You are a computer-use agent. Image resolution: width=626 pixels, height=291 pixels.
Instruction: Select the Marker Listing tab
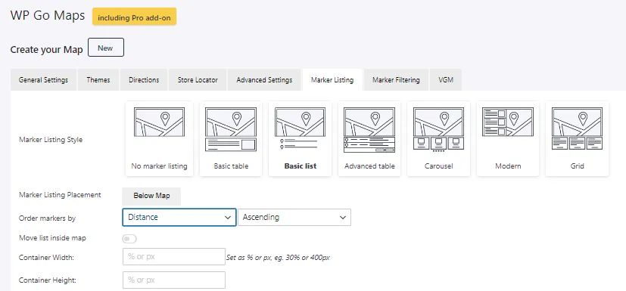pos(332,79)
